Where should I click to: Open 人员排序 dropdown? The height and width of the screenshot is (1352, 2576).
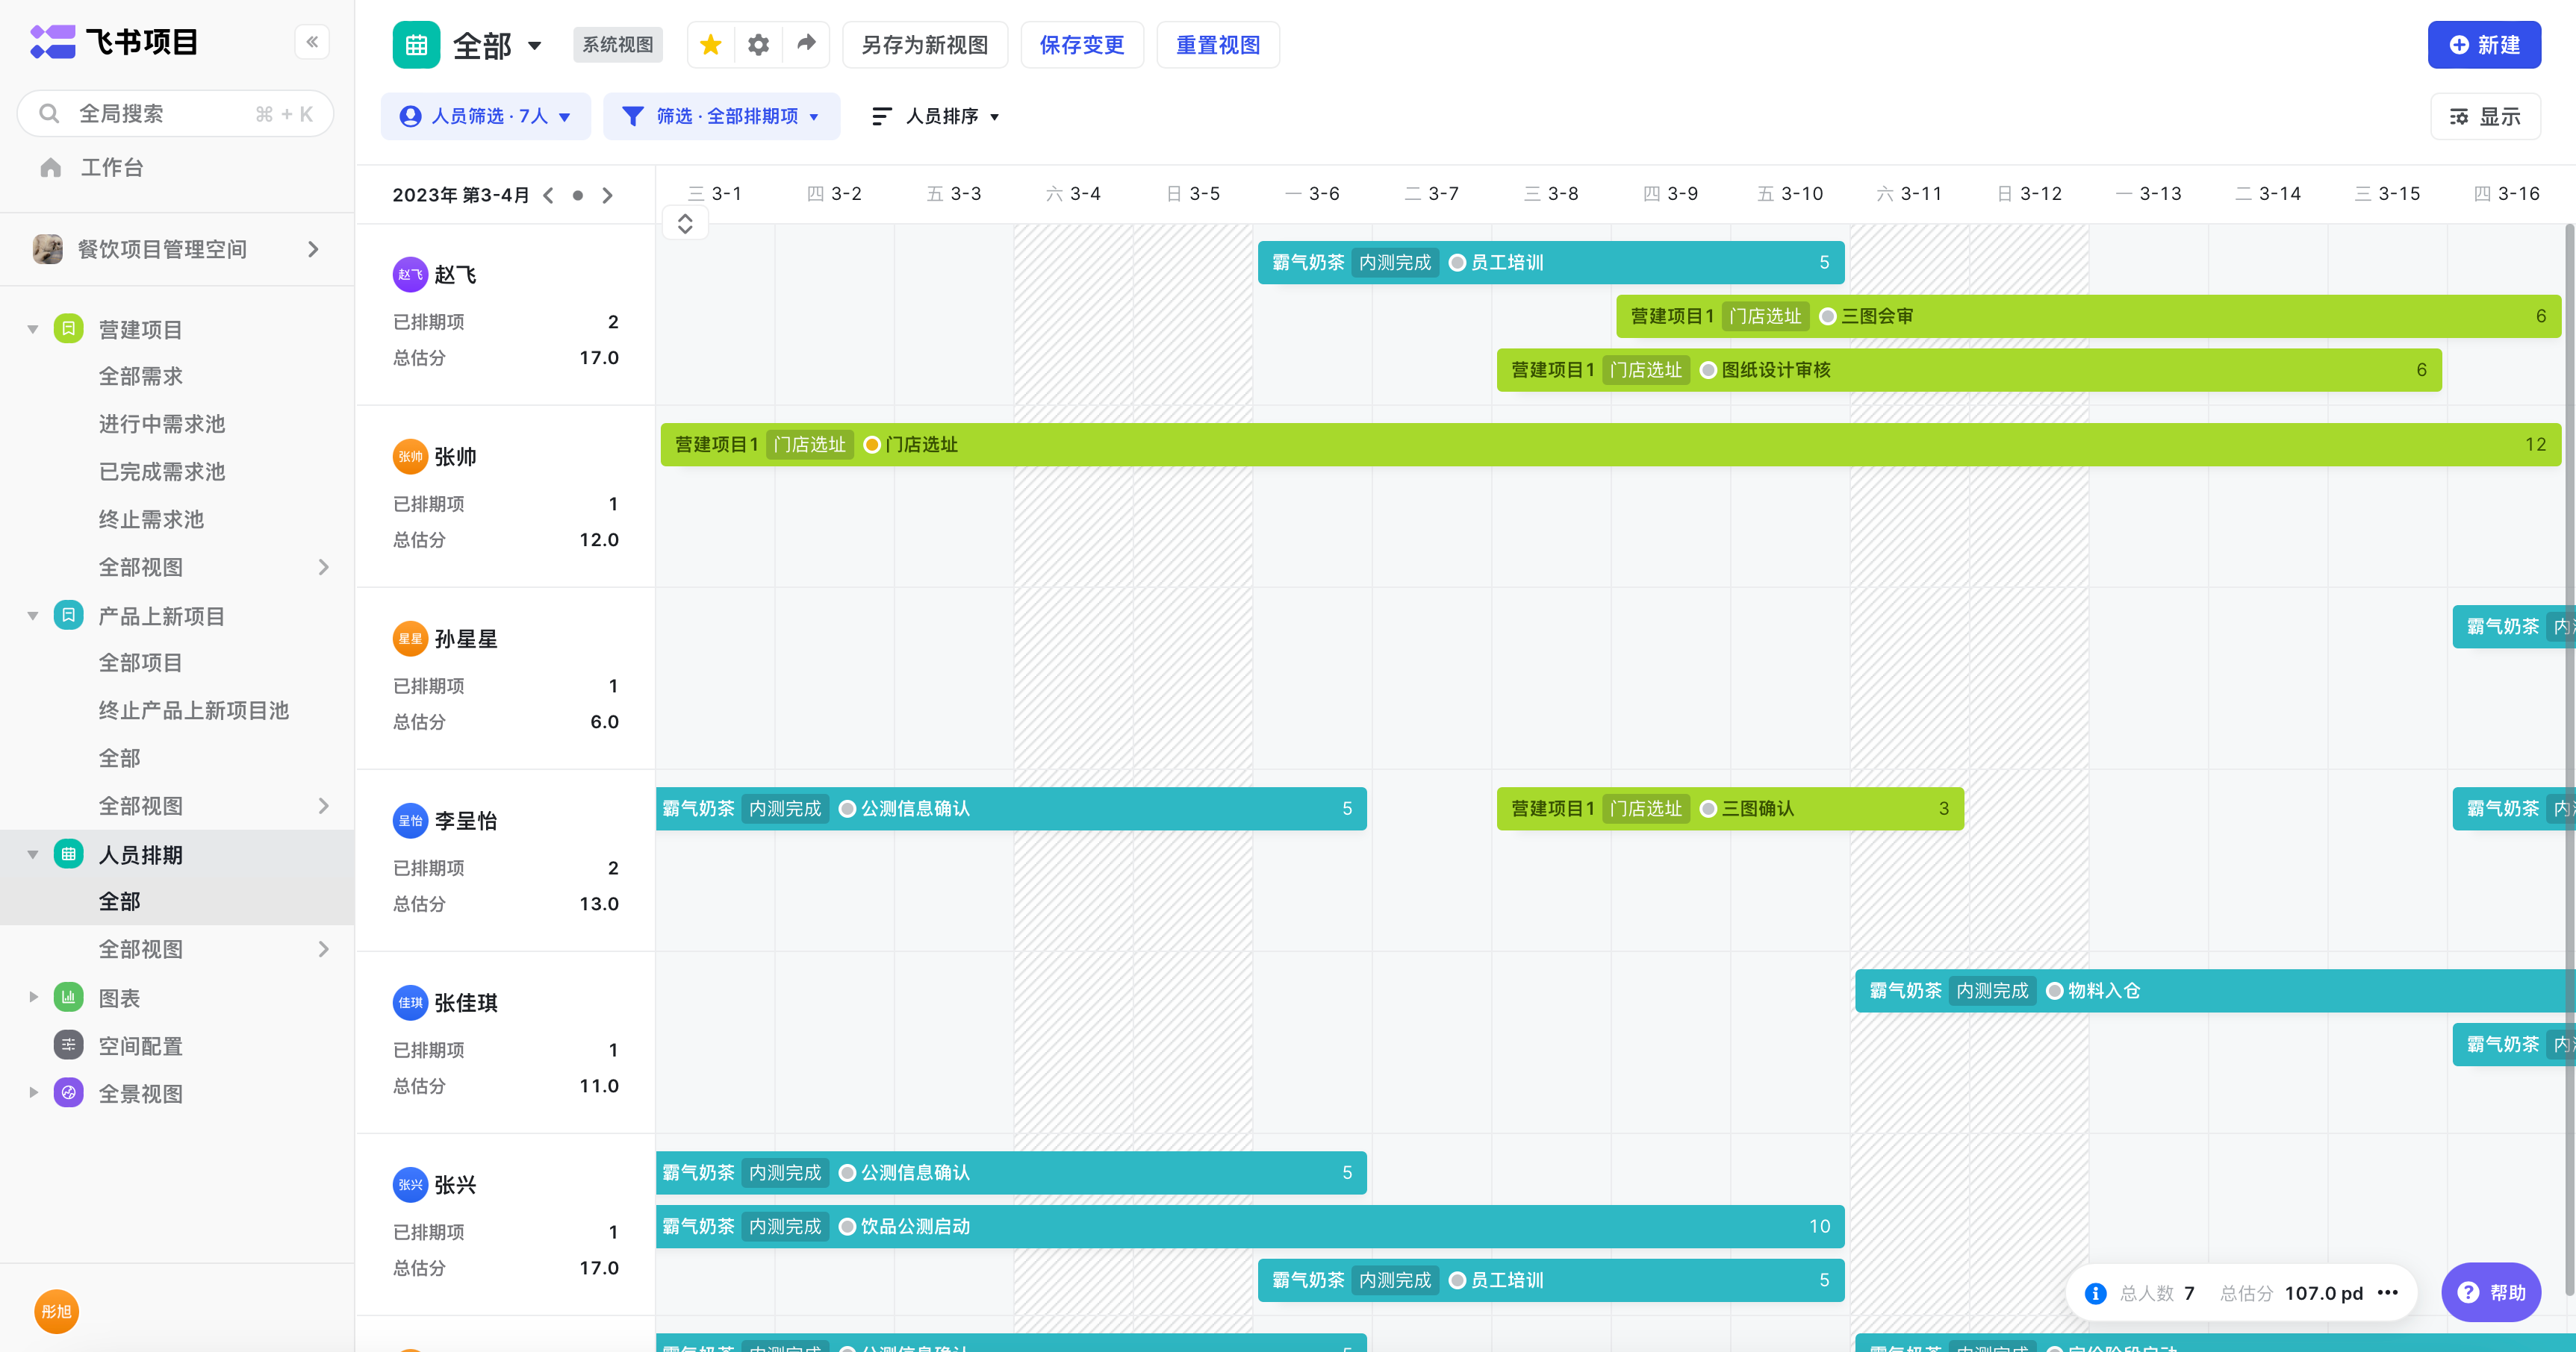click(x=935, y=117)
